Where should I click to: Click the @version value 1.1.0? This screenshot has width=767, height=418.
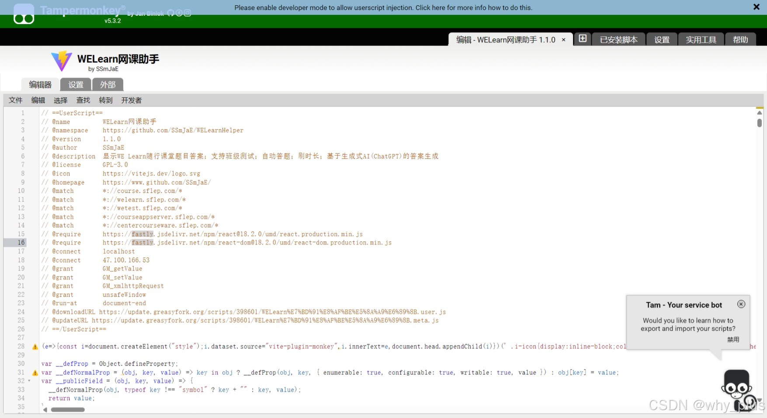(x=111, y=139)
